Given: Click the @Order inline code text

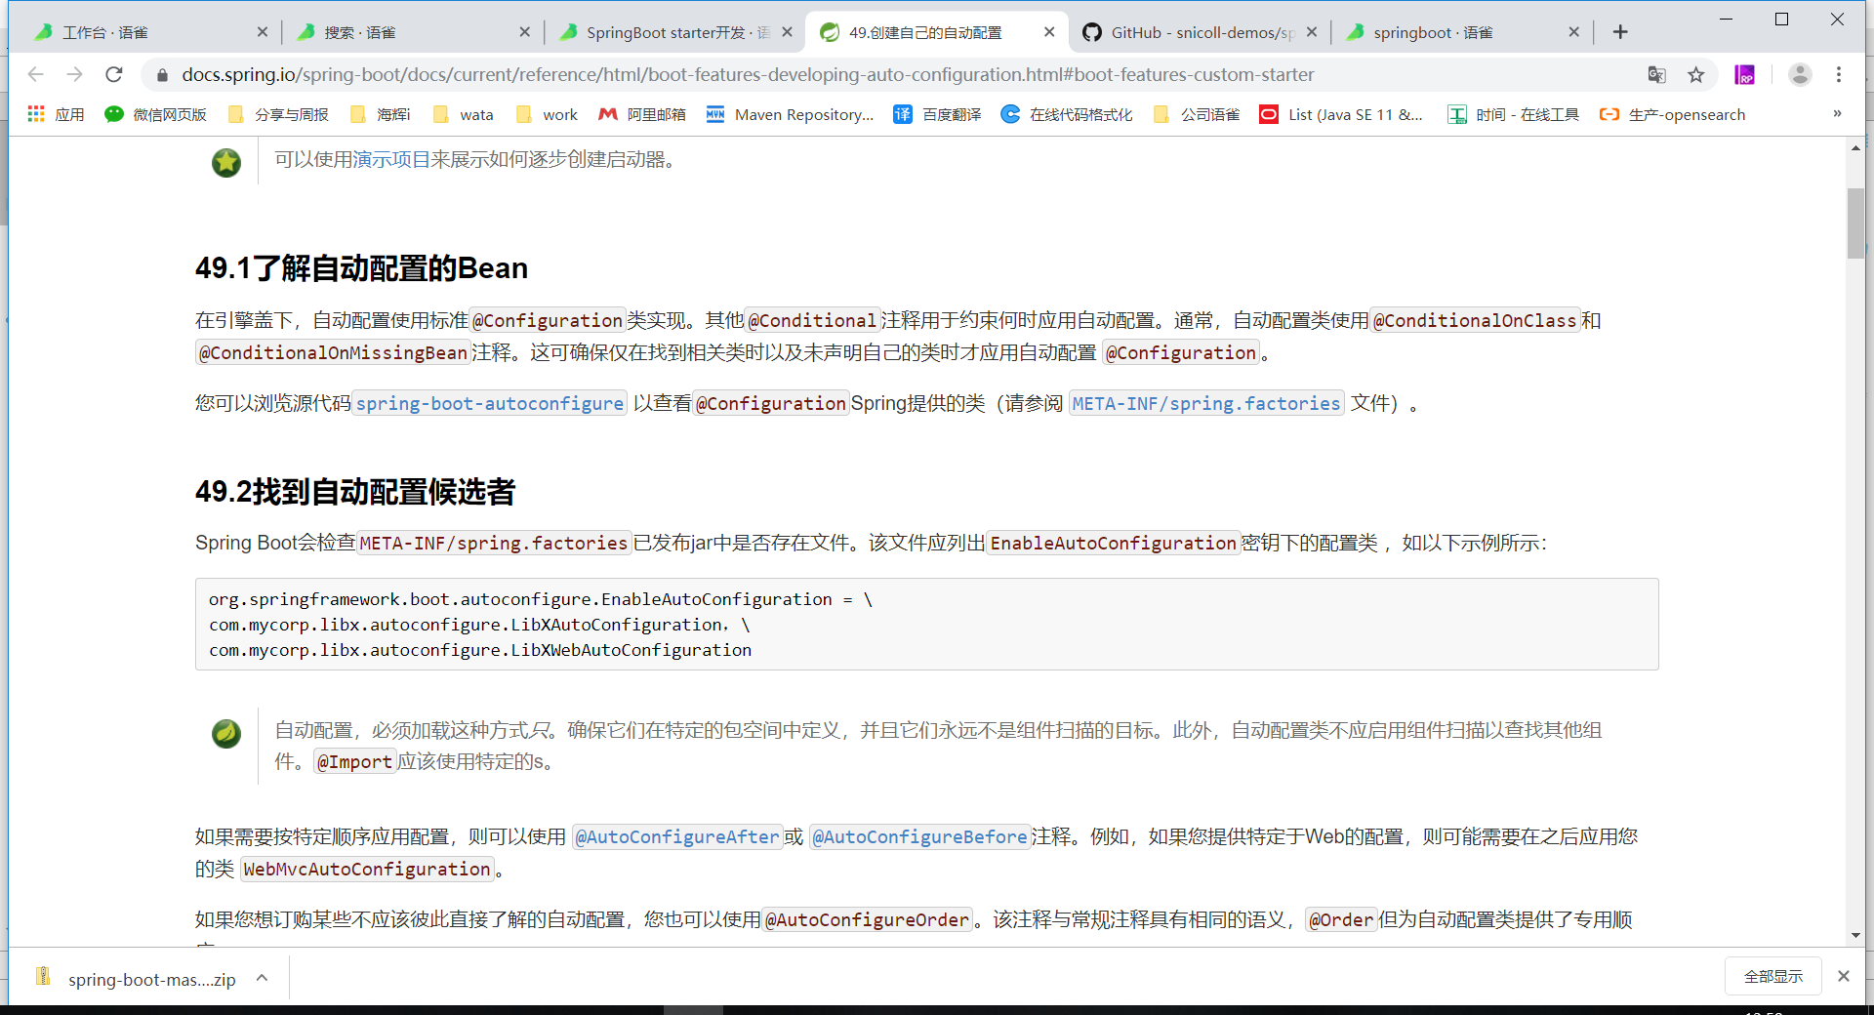Looking at the screenshot, I should [x=1341, y=920].
